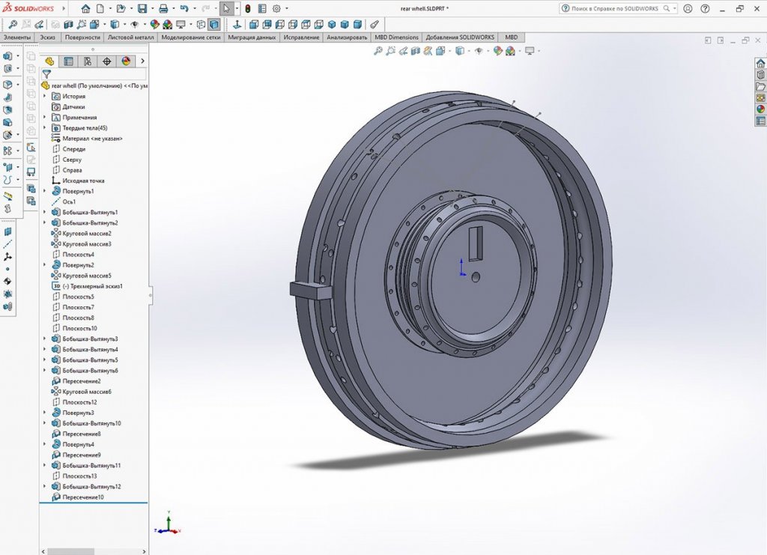Select Круговой массив2 in the feature tree
767x555 pixels.
[86, 233]
